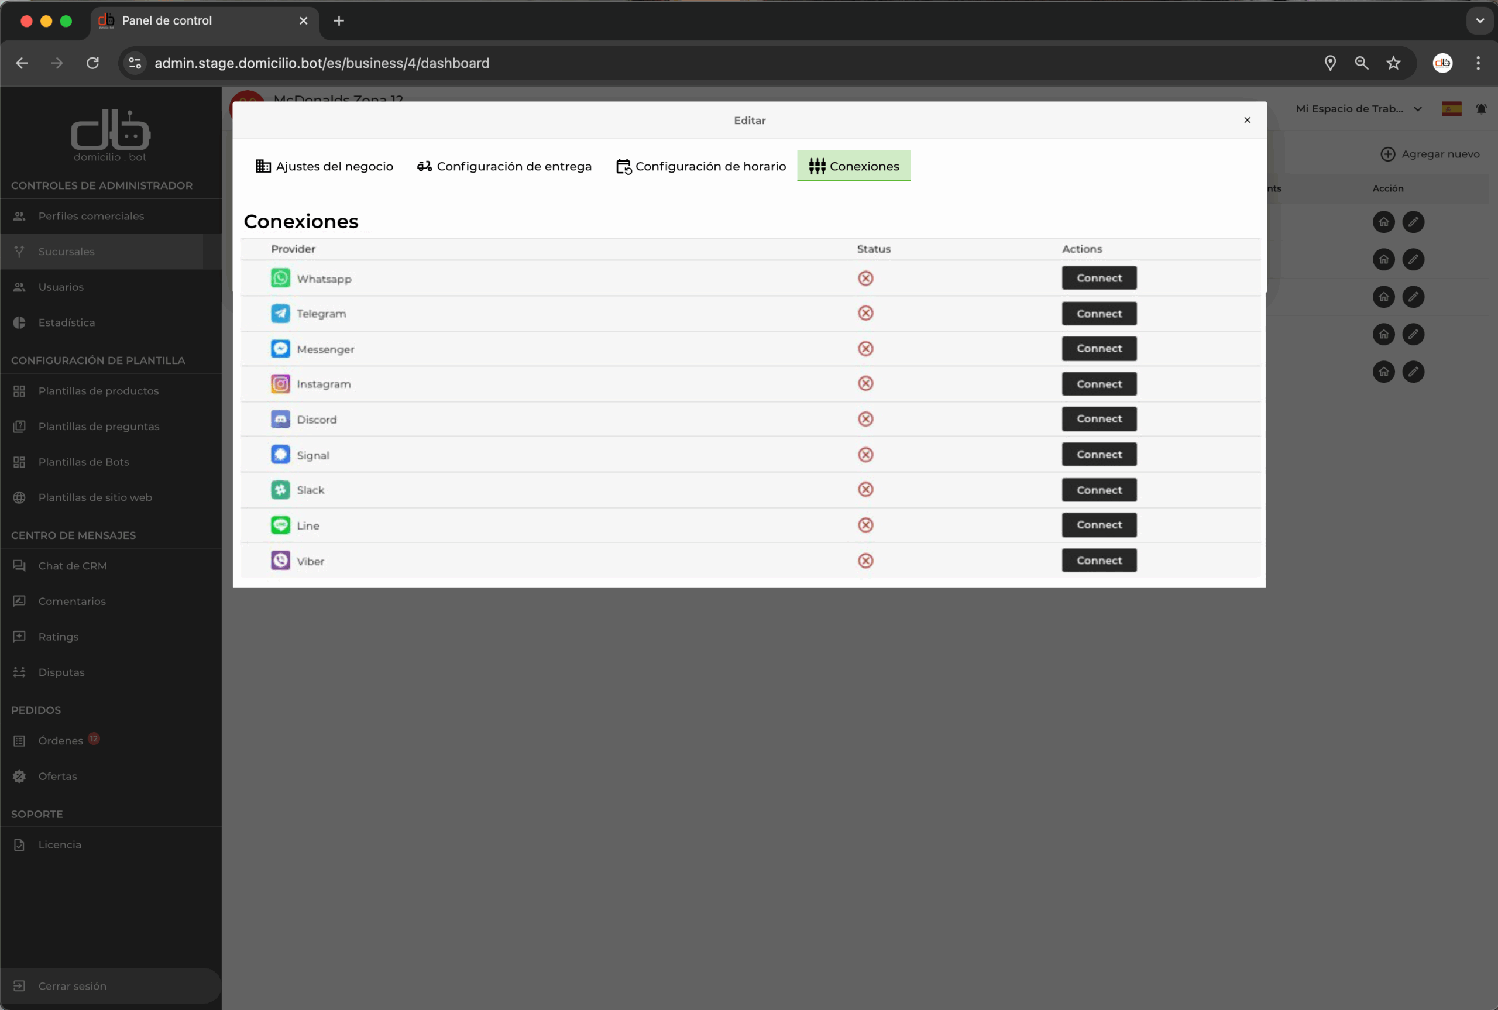Click the red status icon for Telegram
Viewport: 1498px width, 1010px height.
click(x=865, y=313)
